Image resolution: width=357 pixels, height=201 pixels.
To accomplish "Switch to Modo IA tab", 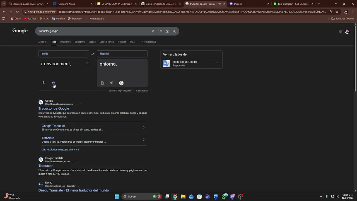I will [x=43, y=42].
